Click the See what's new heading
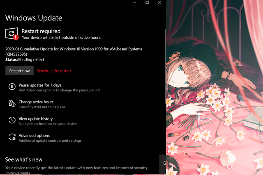This screenshot has height=175, width=263. 24,159
